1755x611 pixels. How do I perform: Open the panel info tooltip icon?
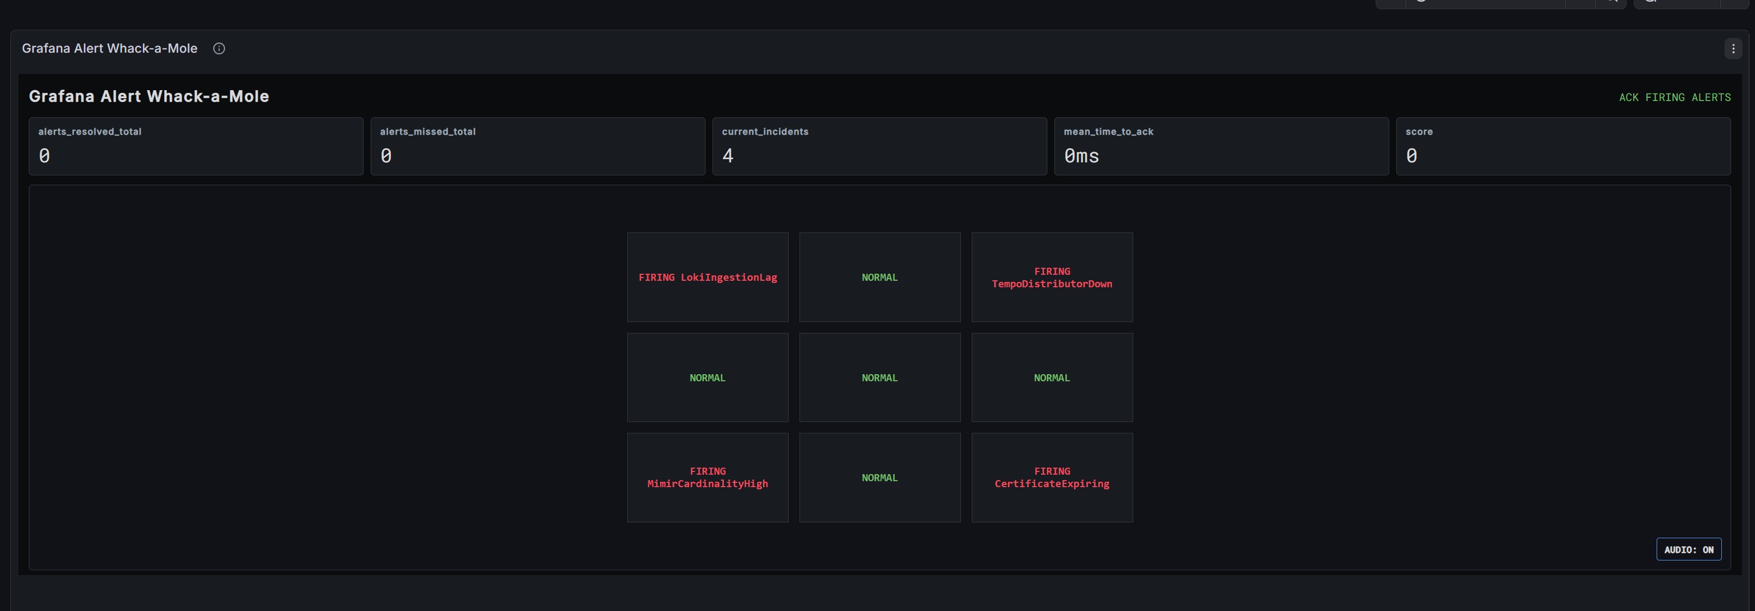[218, 48]
